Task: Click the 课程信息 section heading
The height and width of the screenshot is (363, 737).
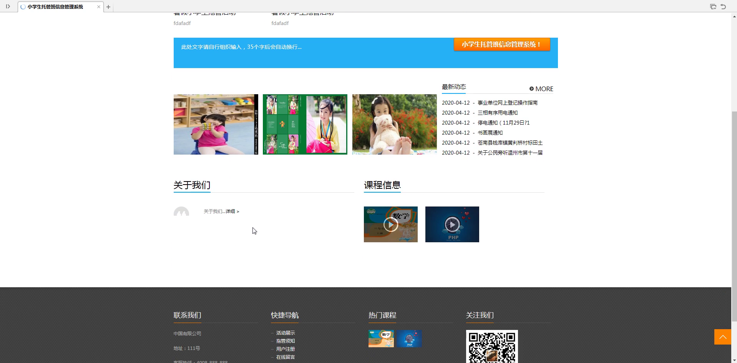Action: click(x=382, y=185)
